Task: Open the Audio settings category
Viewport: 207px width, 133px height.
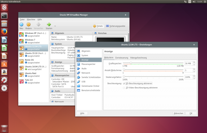Action: click(89, 68)
